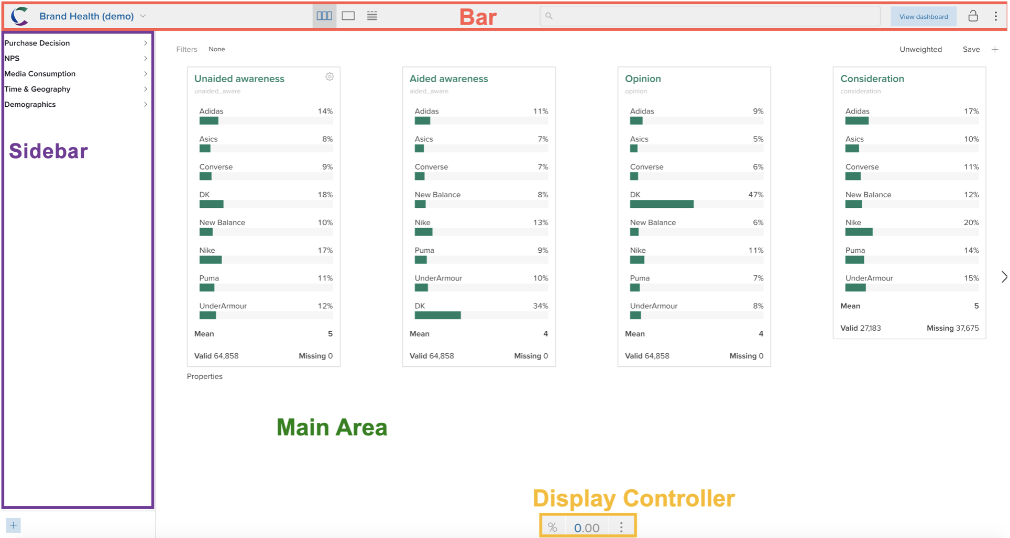The width and height of the screenshot is (1010, 538).
Task: Click Unweighted weighting option
Action: coord(920,49)
